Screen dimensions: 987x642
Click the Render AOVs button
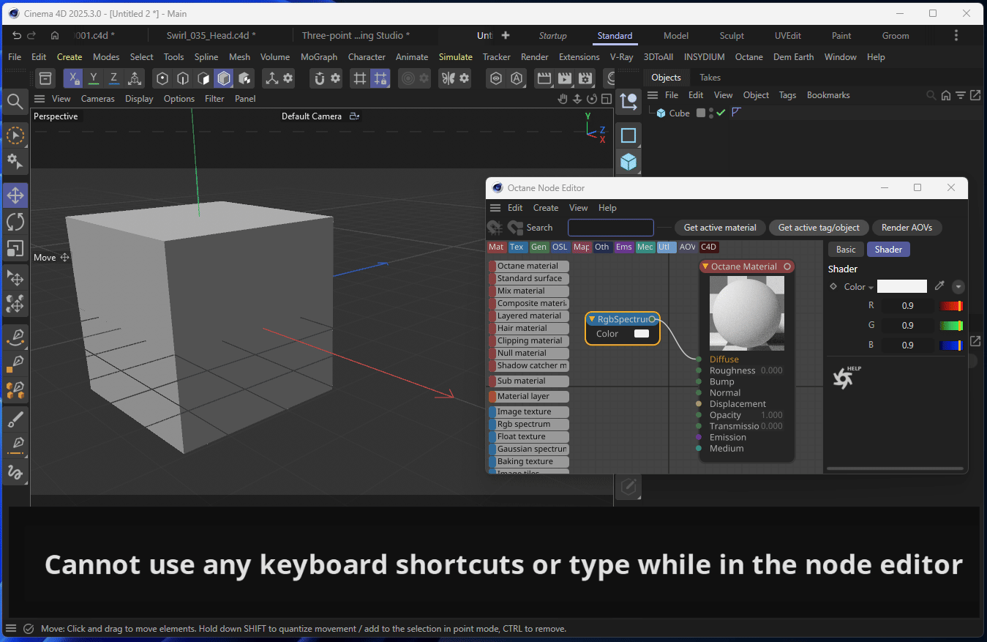(x=907, y=228)
